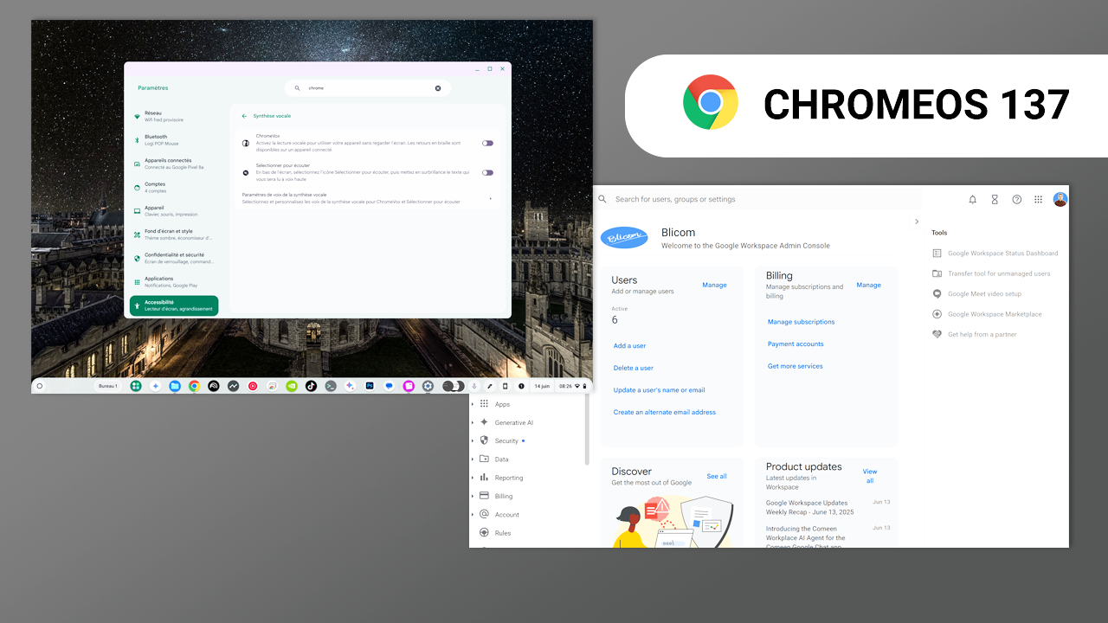Viewport: 1108px width, 623px height.
Task: Open the stylus pen tools in the shelf
Action: pyautogui.click(x=489, y=386)
